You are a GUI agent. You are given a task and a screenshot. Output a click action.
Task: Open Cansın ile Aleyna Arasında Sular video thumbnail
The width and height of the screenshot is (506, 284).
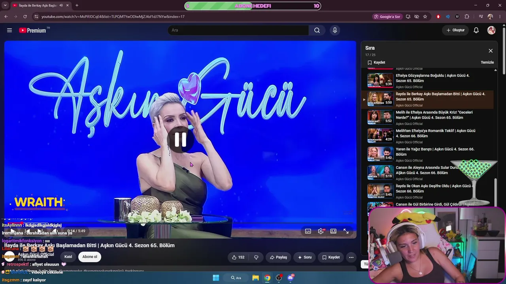(380, 173)
